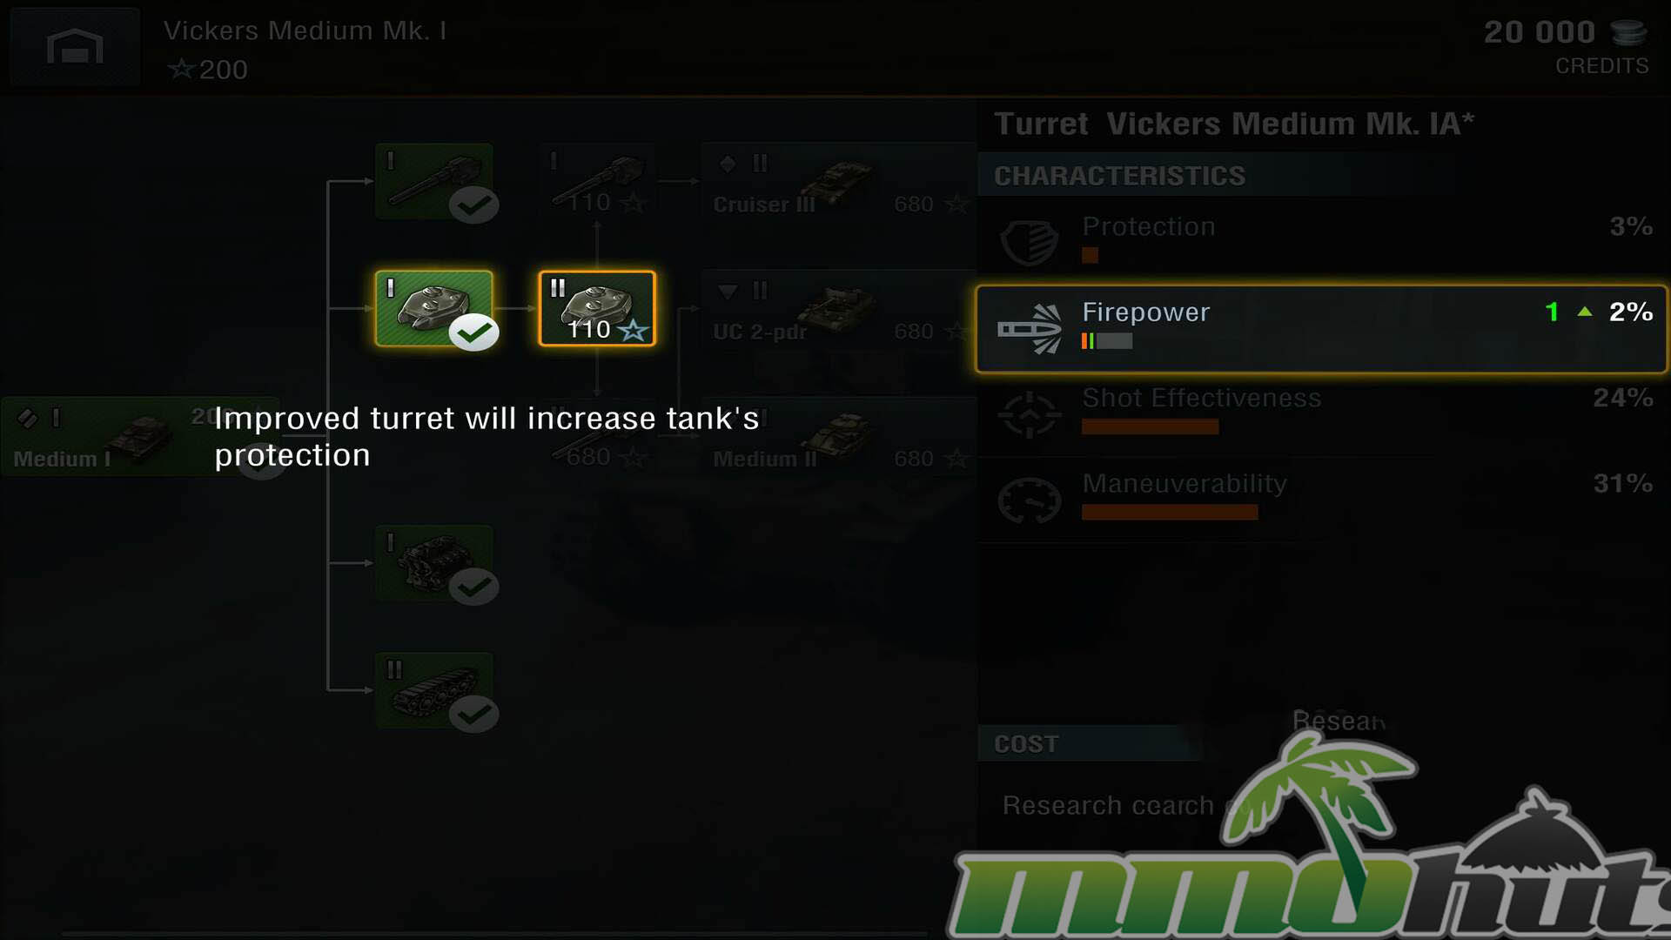This screenshot has height=940, width=1671.
Task: Click the Protection progress bar
Action: click(1090, 255)
